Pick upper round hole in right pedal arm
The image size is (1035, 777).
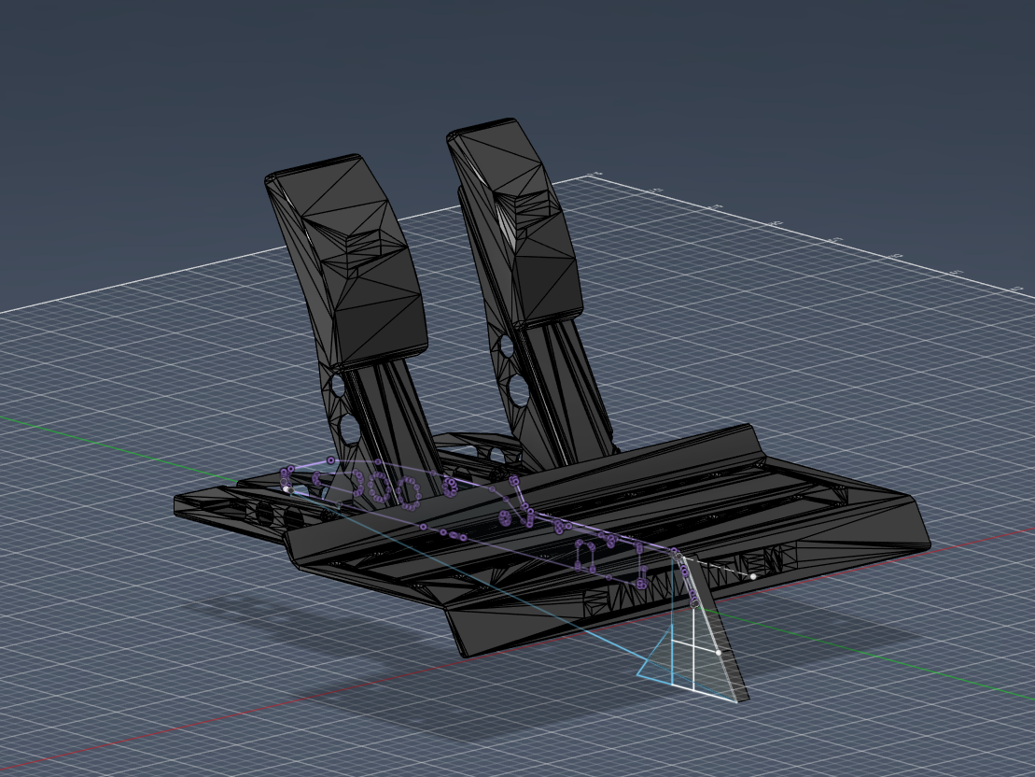506,346
